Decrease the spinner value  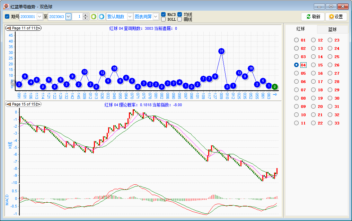click(85, 18)
